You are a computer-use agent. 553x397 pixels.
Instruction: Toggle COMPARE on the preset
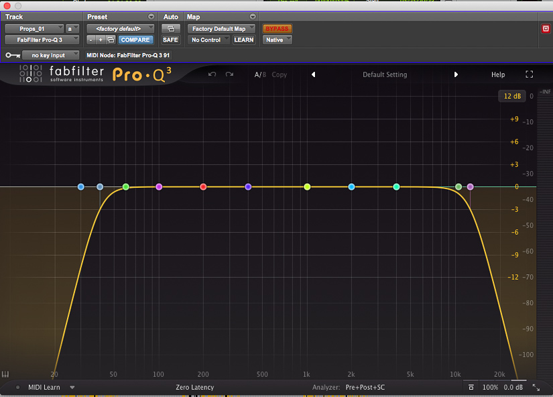[x=135, y=40]
